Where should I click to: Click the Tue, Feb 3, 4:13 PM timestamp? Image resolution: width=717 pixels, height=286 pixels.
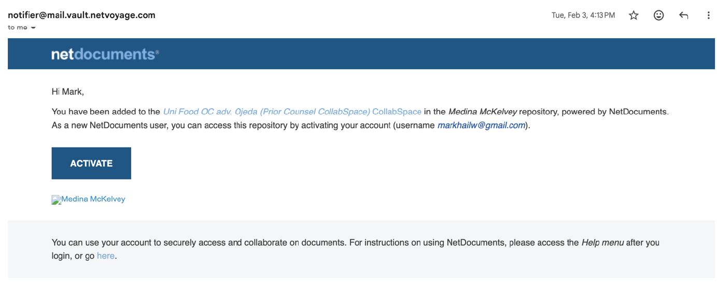pos(583,16)
